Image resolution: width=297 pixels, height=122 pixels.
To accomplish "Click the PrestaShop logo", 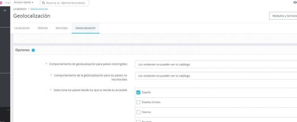I will 1,2.
